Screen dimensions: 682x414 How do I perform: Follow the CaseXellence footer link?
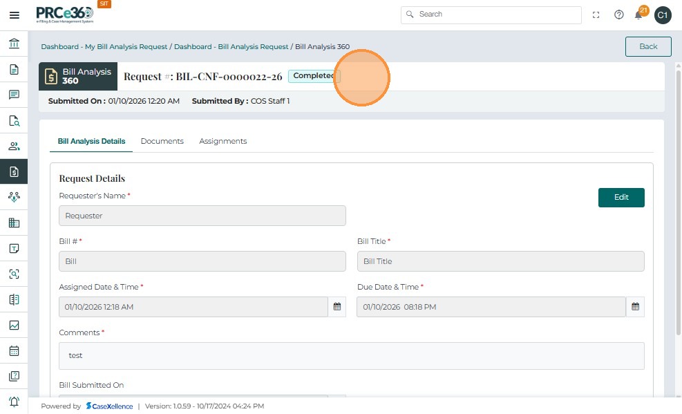[109, 406]
